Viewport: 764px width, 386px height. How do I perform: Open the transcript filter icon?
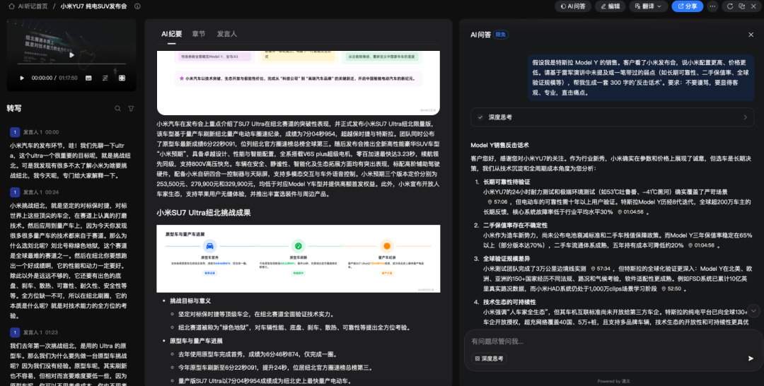point(131,108)
